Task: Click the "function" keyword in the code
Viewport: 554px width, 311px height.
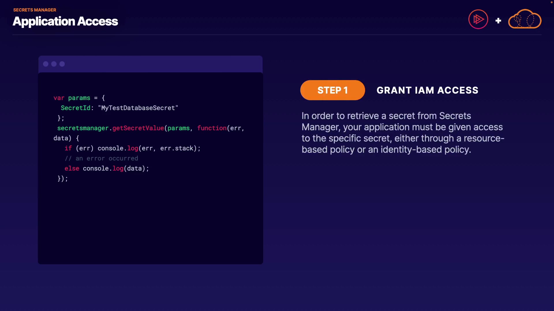Action: [x=212, y=128]
